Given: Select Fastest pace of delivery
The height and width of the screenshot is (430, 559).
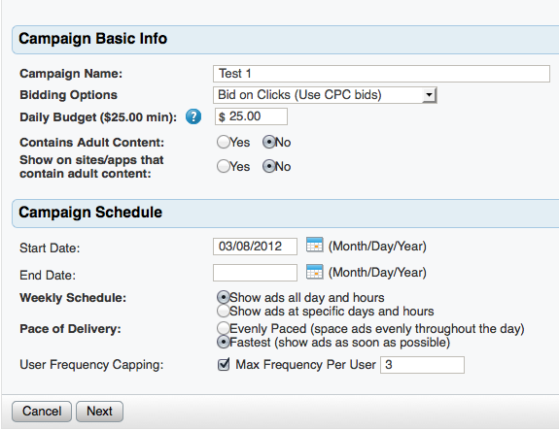Looking at the screenshot, I should click(x=224, y=342).
